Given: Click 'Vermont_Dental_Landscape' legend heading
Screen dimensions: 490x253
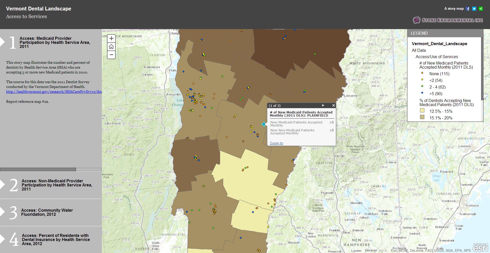Looking at the screenshot, I should [x=439, y=44].
